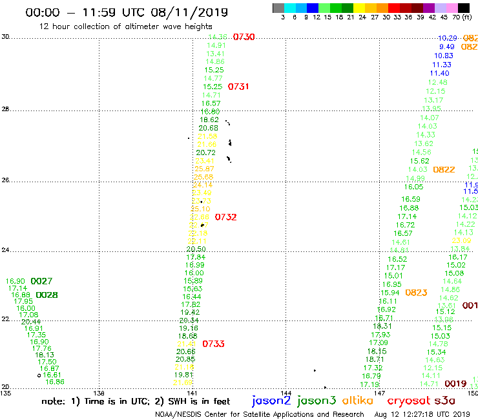The image size is (478, 420).
Task: Select the red 0733 time label
Action: point(213,344)
